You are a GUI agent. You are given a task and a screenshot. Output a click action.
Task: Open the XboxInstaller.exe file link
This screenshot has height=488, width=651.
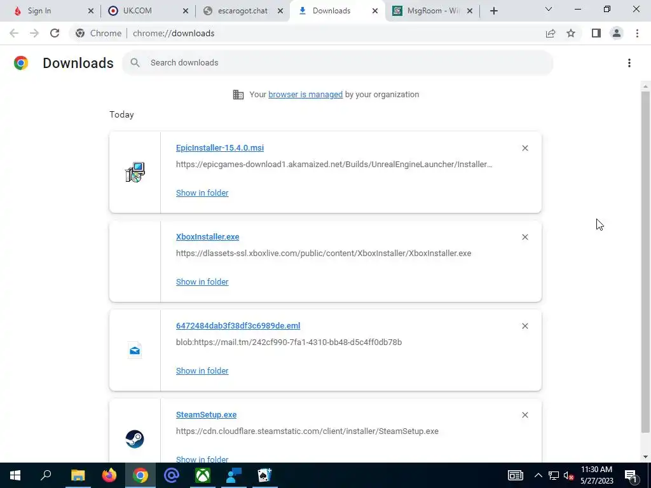pyautogui.click(x=208, y=236)
